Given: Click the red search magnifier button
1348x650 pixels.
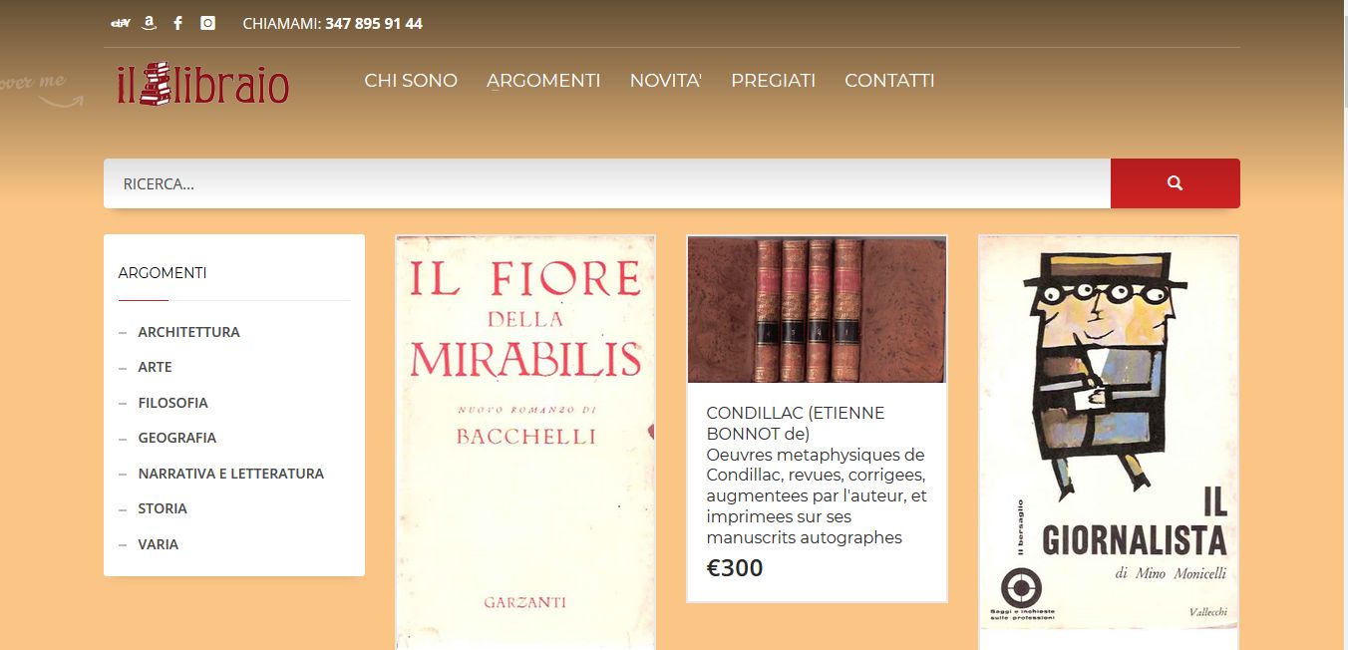Looking at the screenshot, I should [x=1176, y=183].
